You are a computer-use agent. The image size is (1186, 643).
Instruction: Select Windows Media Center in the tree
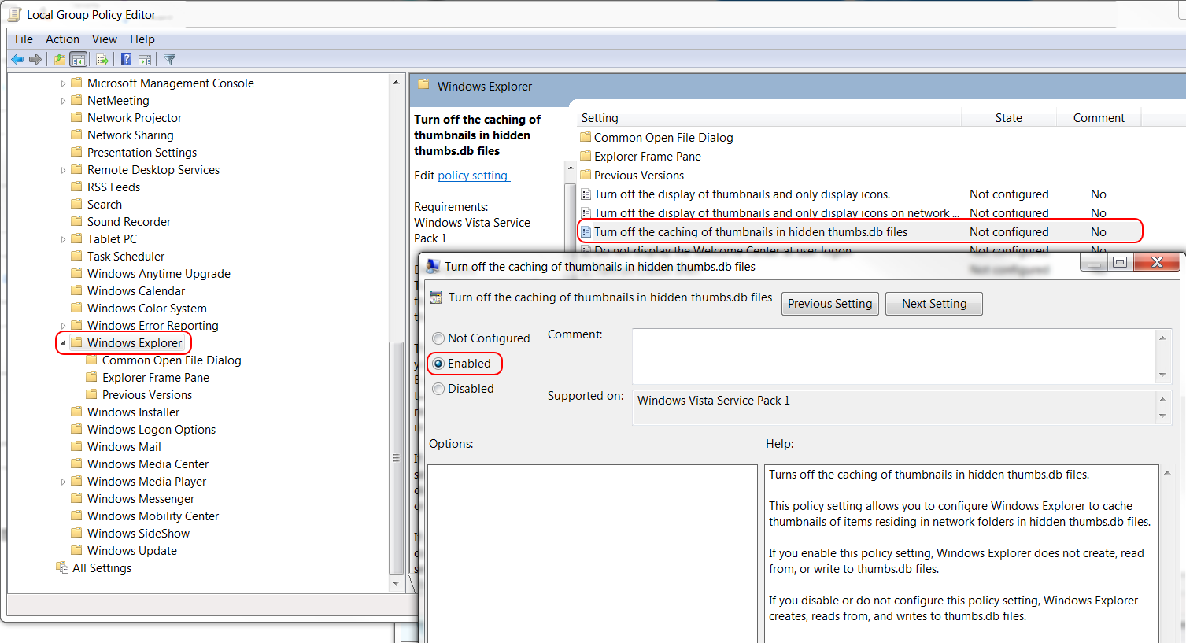(148, 464)
